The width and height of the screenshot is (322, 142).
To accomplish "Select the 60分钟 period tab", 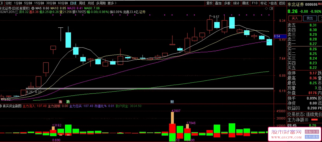I will point(63,3).
